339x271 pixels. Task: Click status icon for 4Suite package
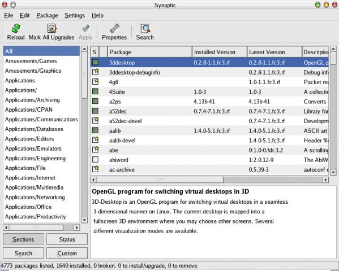pos(95,91)
